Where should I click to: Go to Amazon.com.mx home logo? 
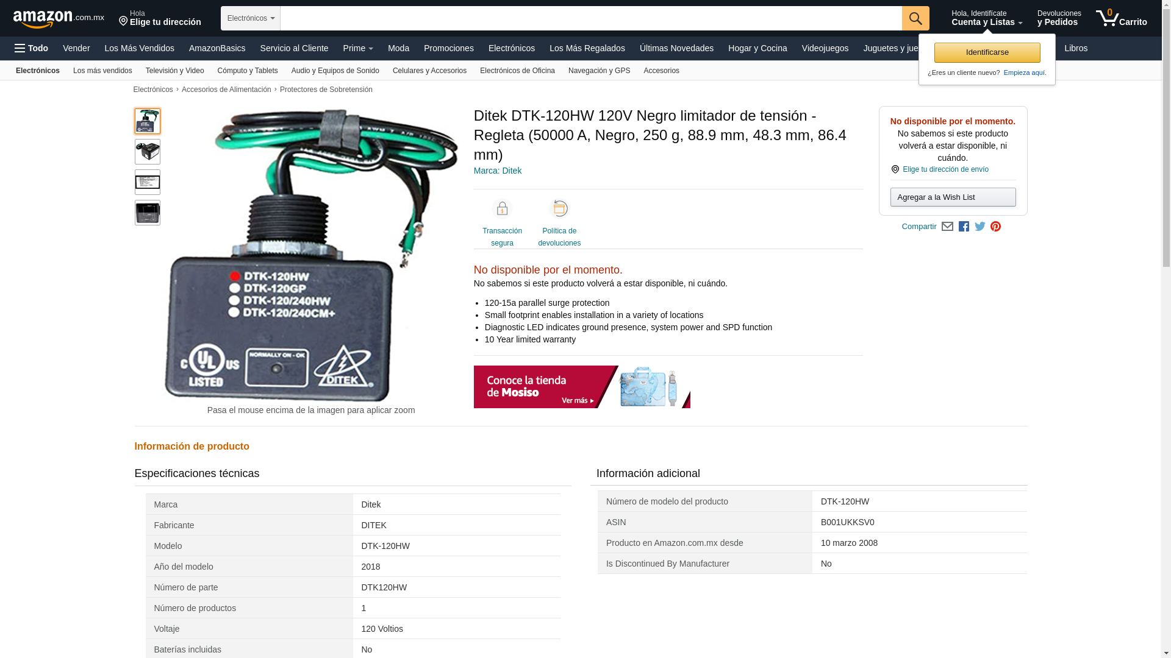click(x=58, y=19)
